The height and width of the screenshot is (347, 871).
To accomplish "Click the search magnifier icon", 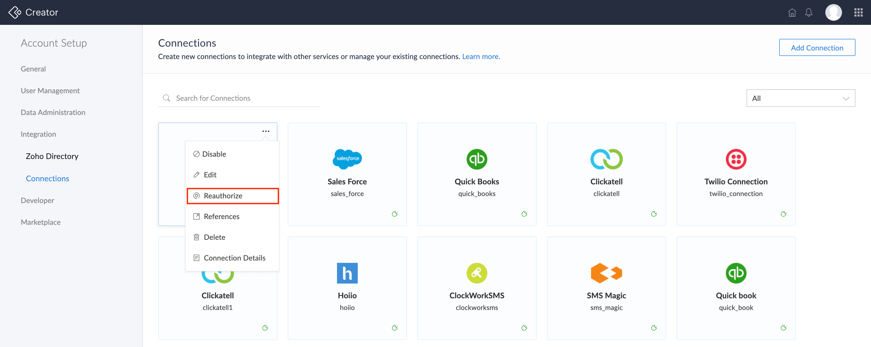I will click(166, 98).
